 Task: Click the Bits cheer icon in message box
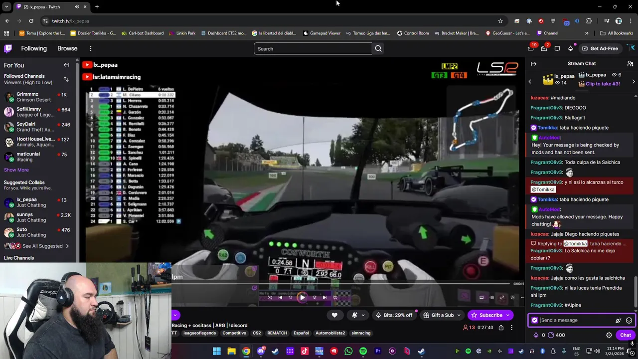coord(619,321)
